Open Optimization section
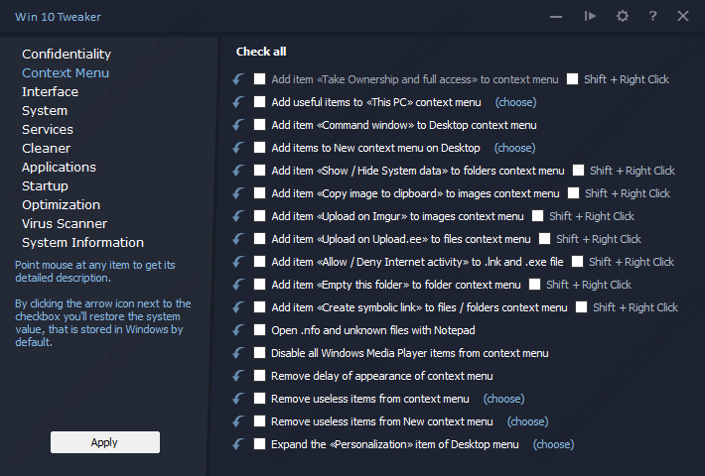Screen dimensions: 705x476 (x=62, y=205)
